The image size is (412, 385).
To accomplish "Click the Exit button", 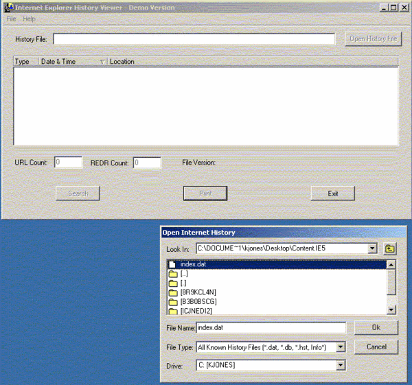I will (x=333, y=194).
